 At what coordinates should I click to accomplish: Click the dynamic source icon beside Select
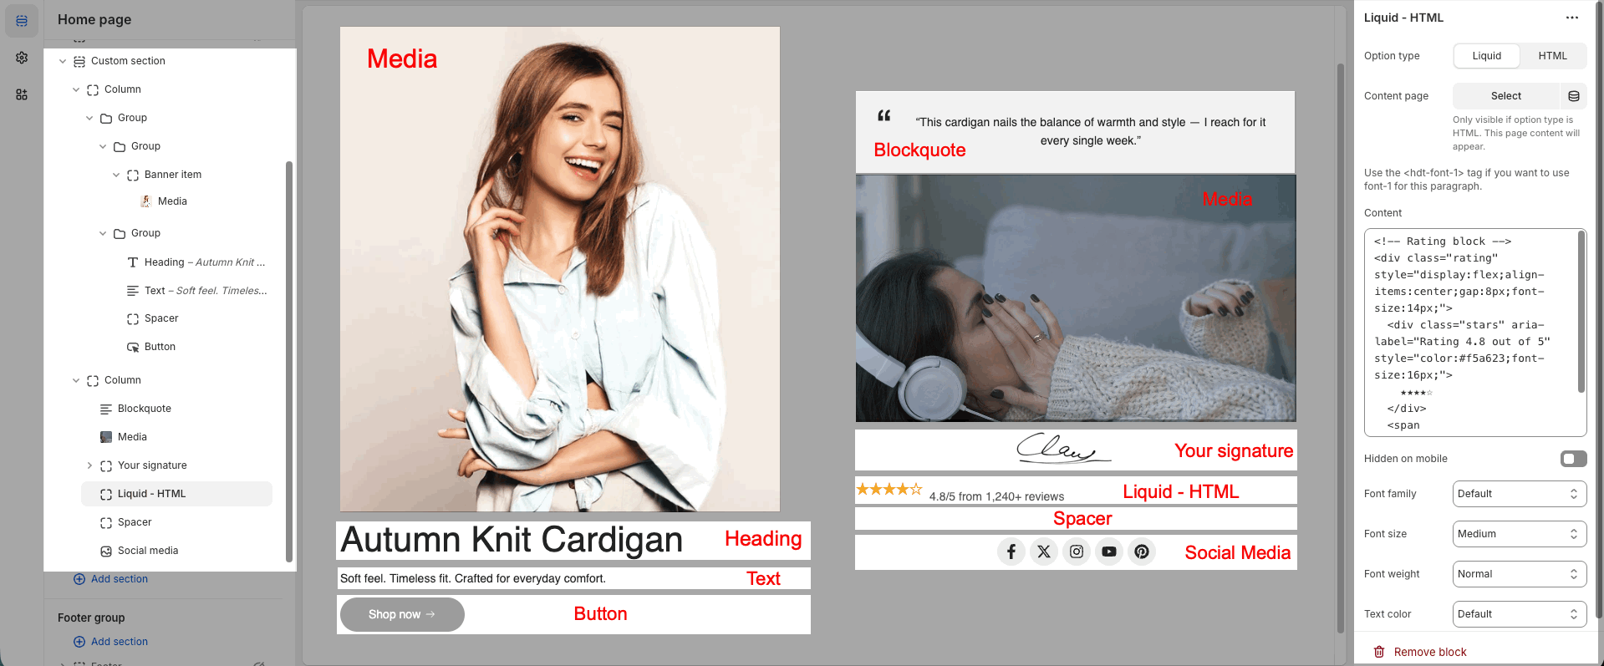1573,96
